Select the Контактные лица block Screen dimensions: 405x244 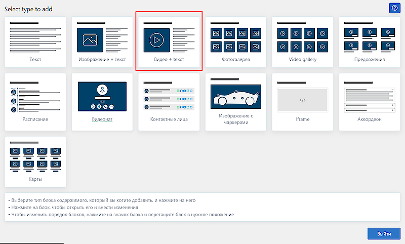(x=169, y=98)
